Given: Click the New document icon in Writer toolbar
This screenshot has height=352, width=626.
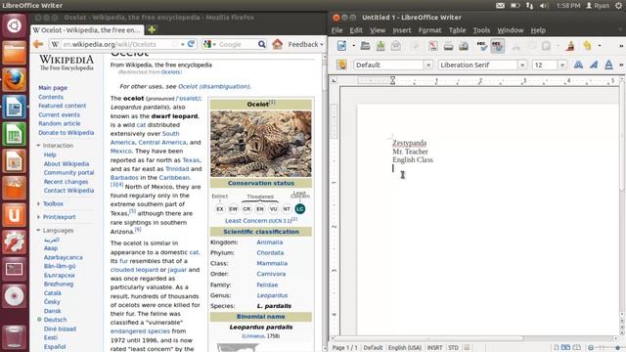Looking at the screenshot, I should click(x=341, y=46).
